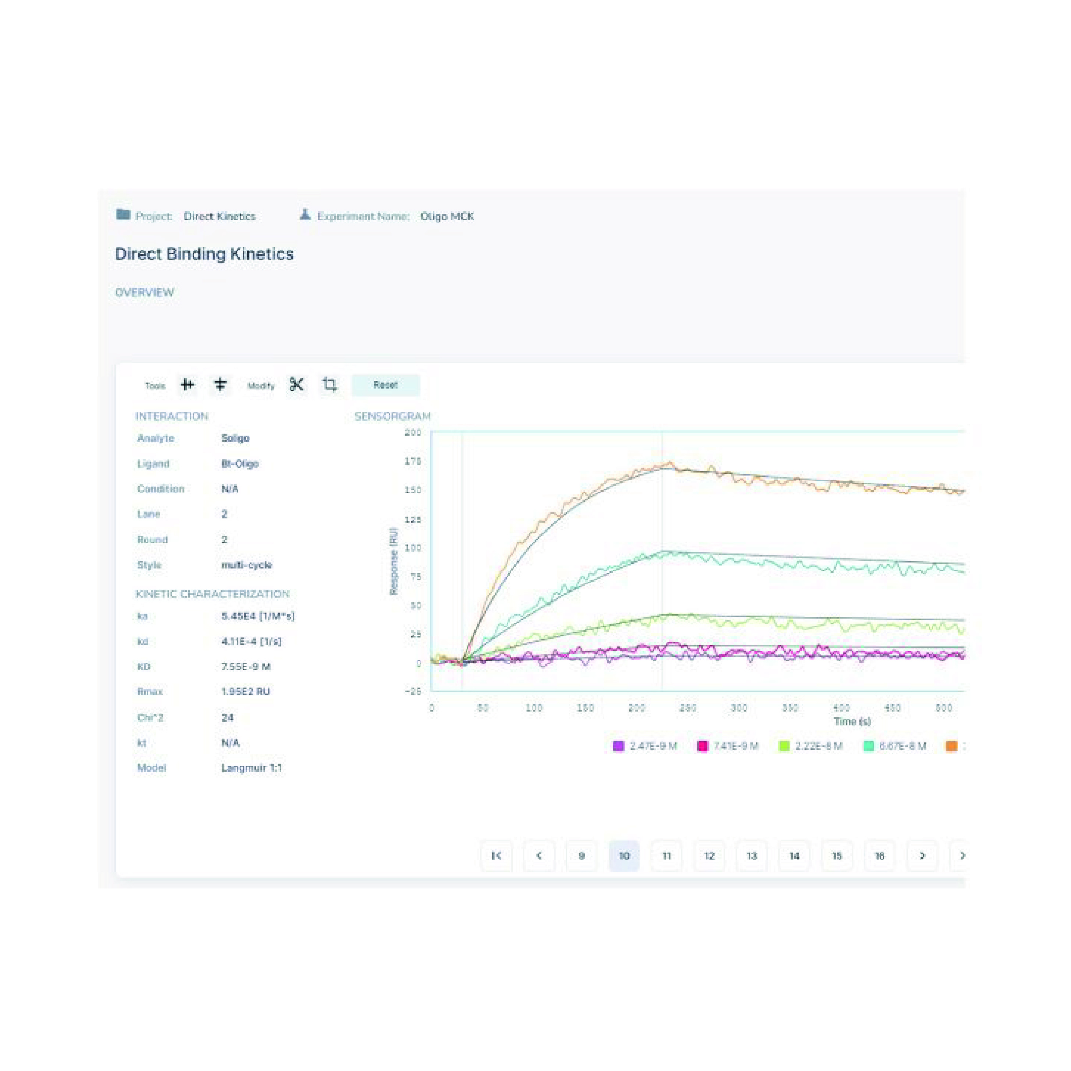Click the project folder icon
Viewport: 1071px width, 1071px height.
point(123,215)
